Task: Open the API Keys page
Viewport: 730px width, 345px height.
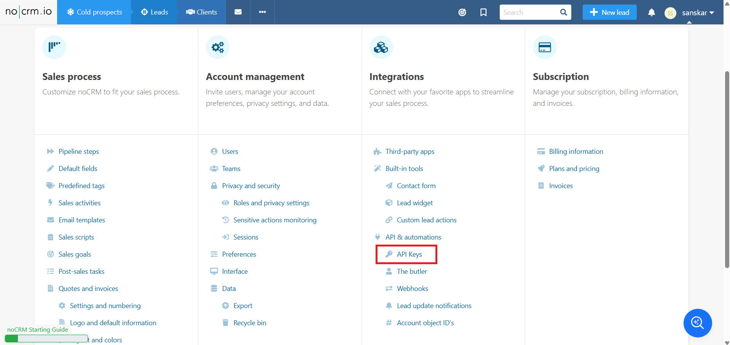Action: tap(409, 254)
